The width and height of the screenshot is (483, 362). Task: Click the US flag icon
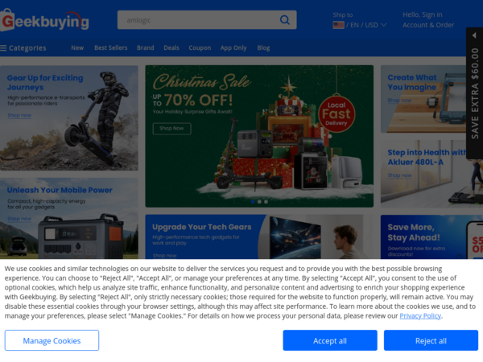click(x=338, y=25)
